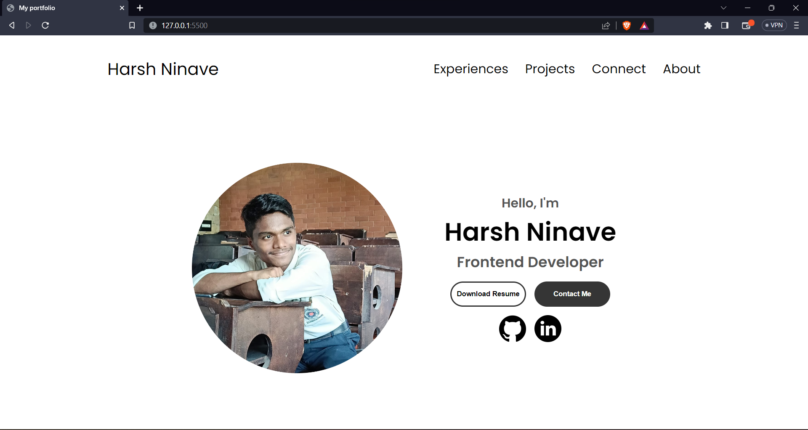This screenshot has width=808, height=430.
Task: Click the Harsh Ninave logo link
Action: [163, 69]
